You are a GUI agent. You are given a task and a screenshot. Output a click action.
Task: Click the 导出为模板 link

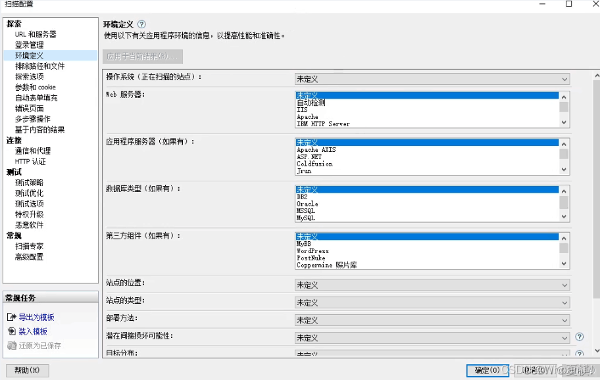(37, 317)
